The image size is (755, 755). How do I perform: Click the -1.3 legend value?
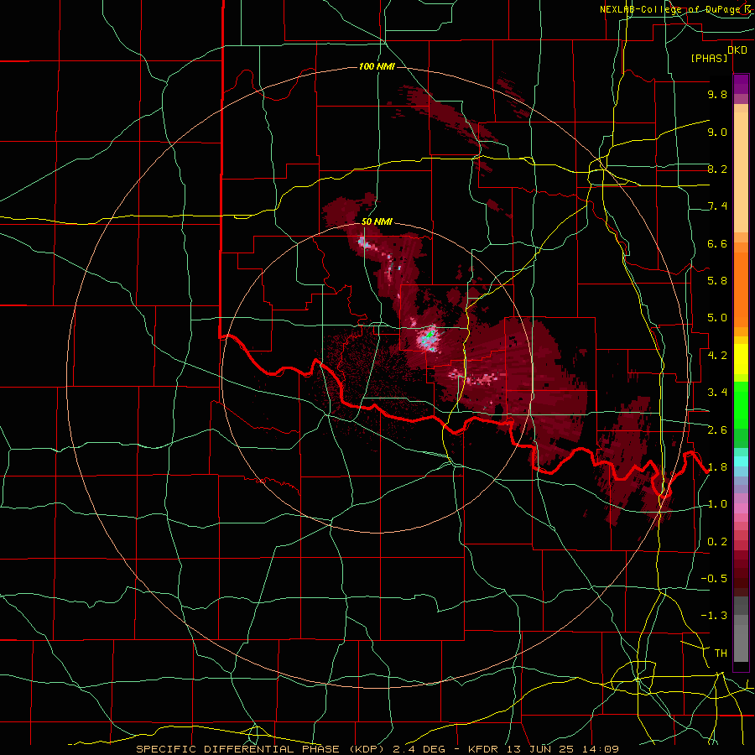[714, 616]
